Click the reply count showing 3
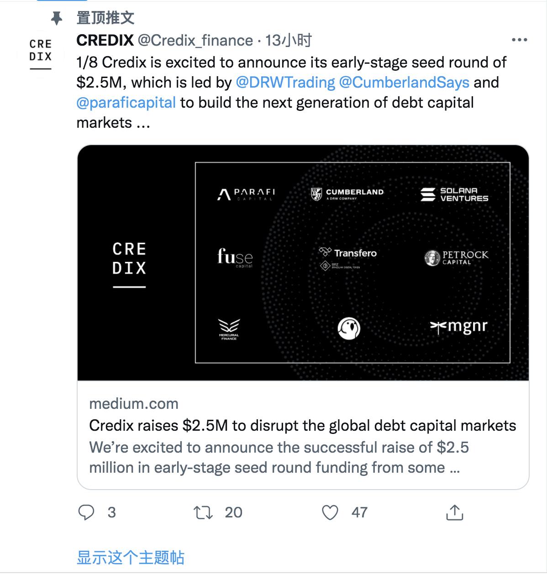The width and height of the screenshot is (547, 574). [110, 513]
